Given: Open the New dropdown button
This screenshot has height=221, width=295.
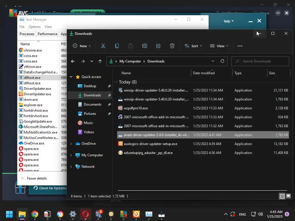Looking at the screenshot, I should [82, 46].
